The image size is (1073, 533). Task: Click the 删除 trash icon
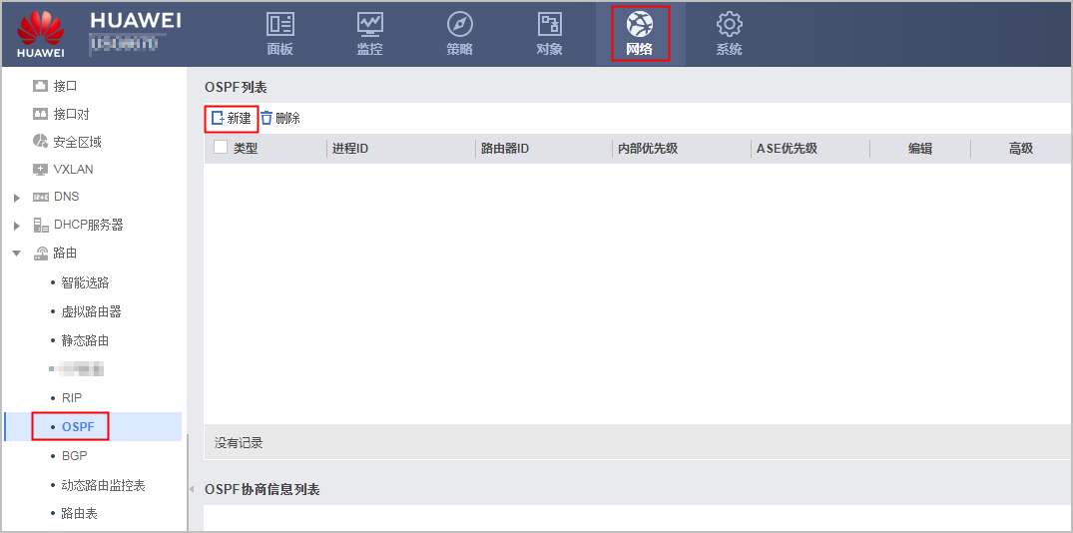[x=267, y=118]
